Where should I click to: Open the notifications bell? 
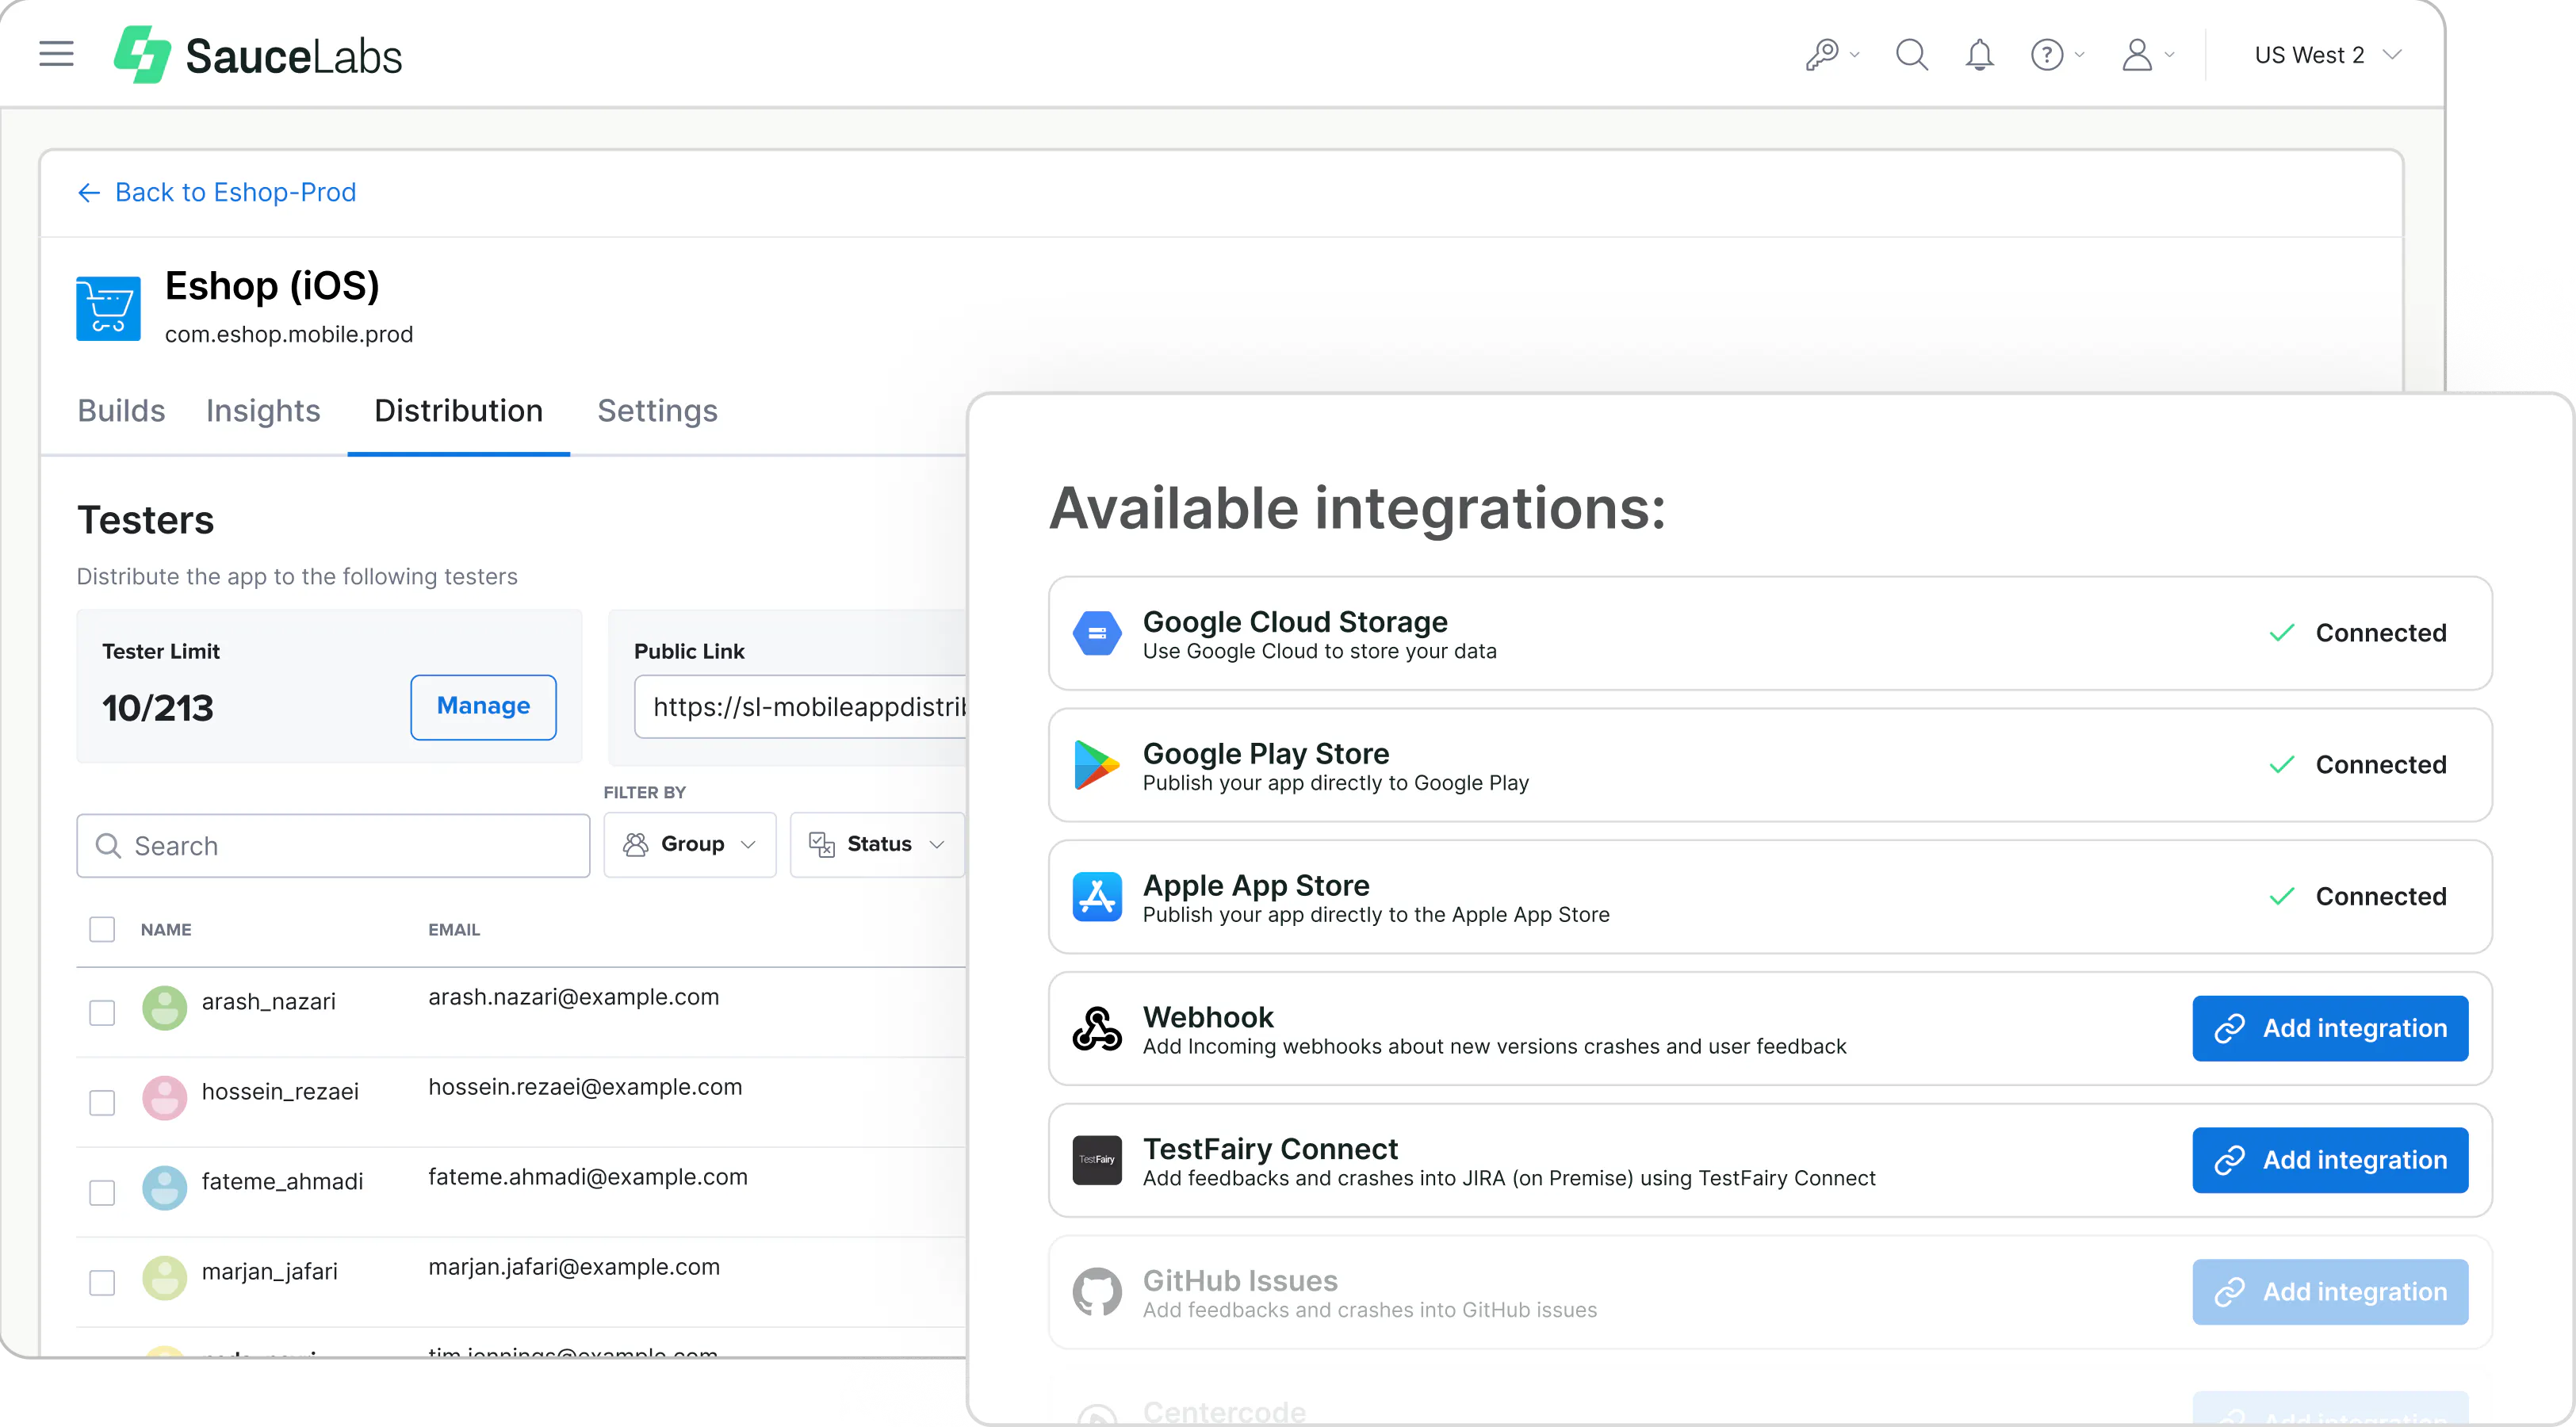coord(1979,54)
